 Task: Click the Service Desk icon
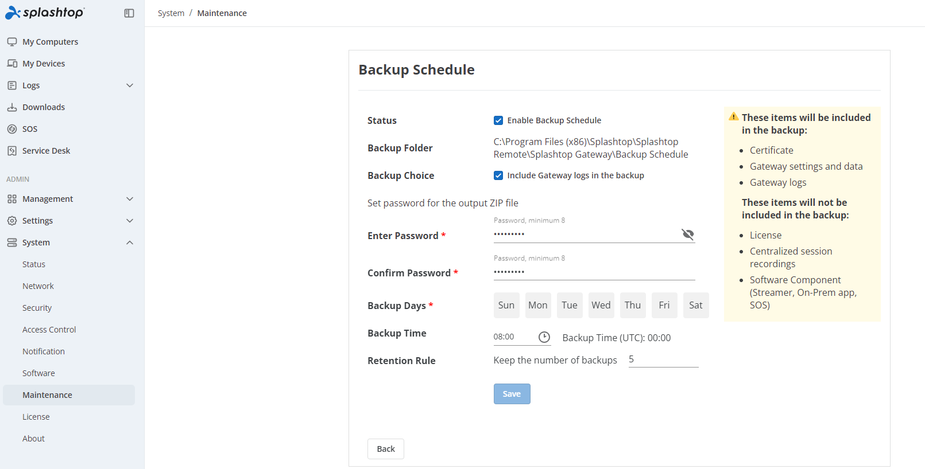(12, 151)
